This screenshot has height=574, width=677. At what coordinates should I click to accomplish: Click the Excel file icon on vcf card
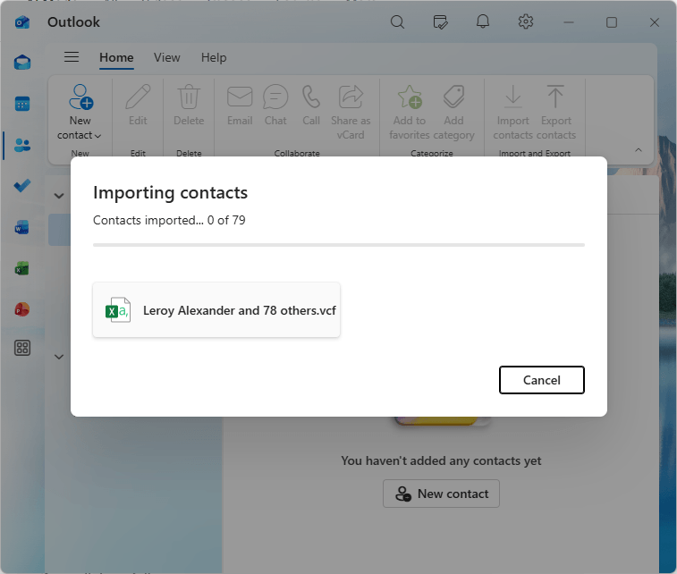pos(118,310)
